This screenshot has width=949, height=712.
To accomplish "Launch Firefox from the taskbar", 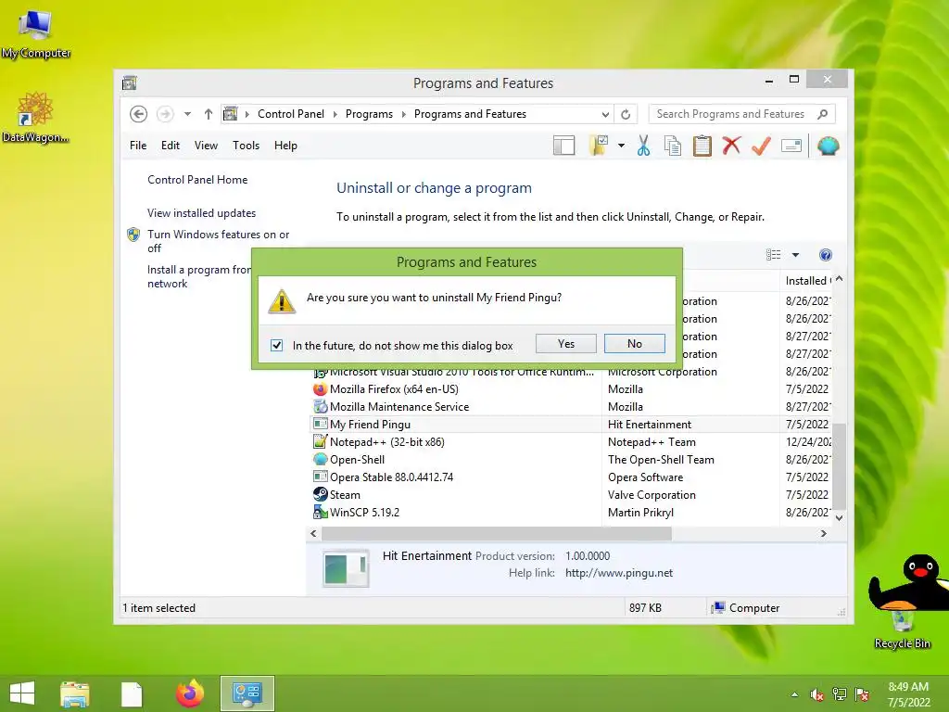I will [190, 693].
